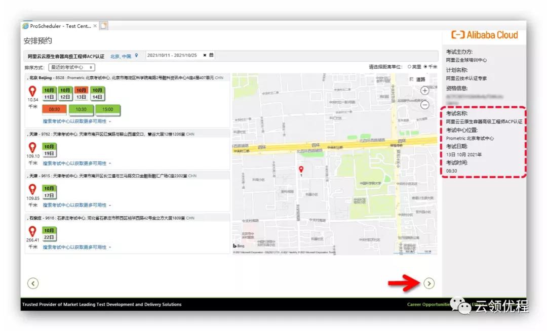Viewport: 547px width, 331px height.
Task: Click the Bing logo on the map
Action: pyautogui.click(x=239, y=245)
